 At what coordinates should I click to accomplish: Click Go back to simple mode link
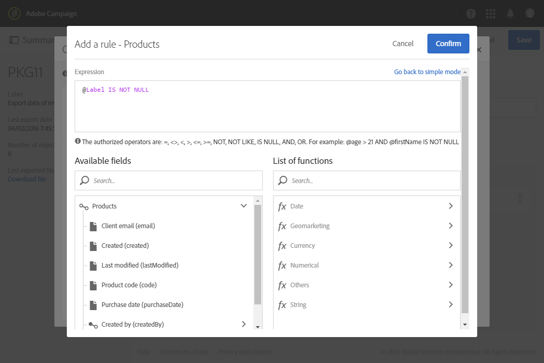(427, 72)
